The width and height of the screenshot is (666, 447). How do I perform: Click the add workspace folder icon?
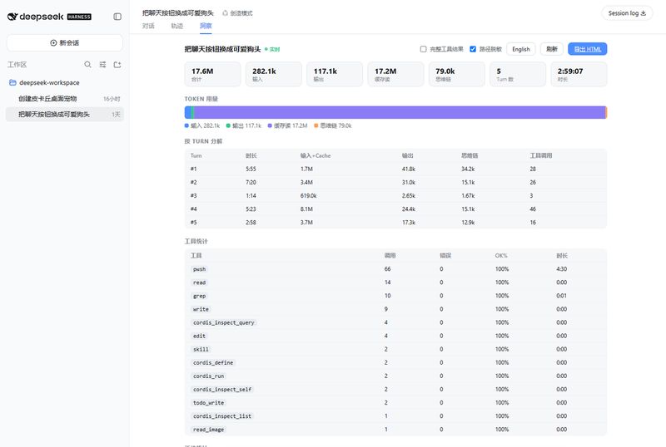[117, 65]
